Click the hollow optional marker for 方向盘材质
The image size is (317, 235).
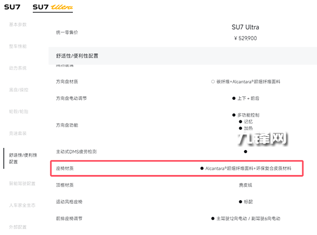pos(212,82)
